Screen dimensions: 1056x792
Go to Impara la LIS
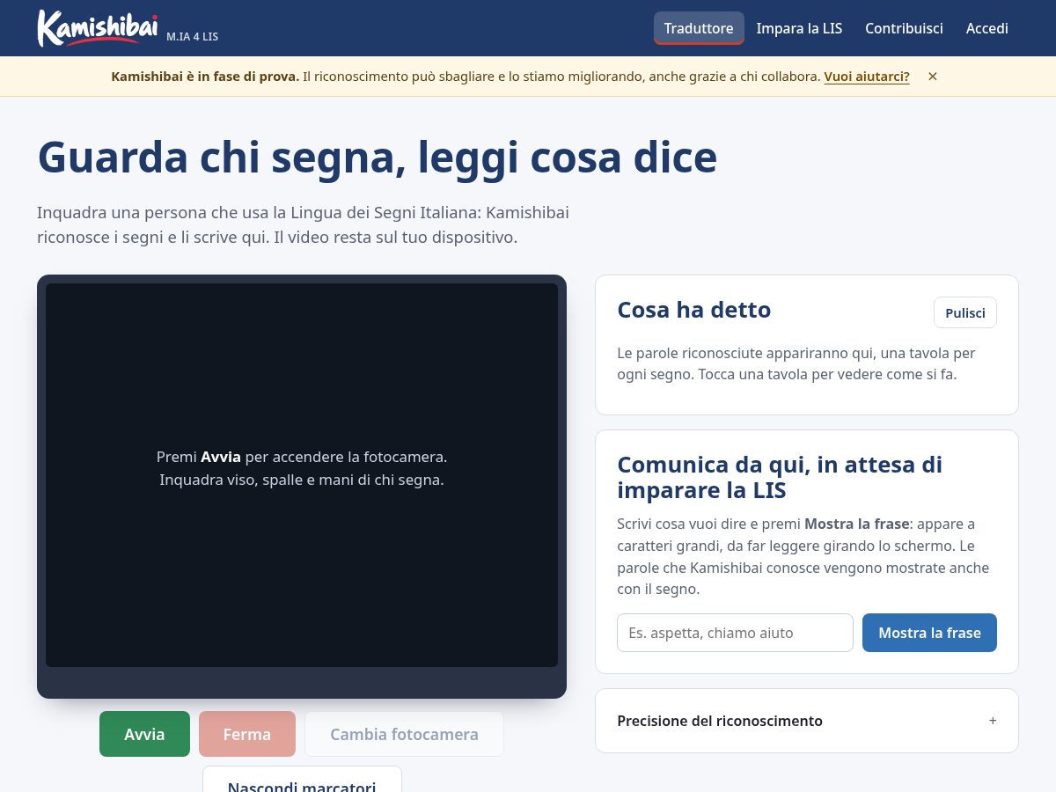click(799, 28)
